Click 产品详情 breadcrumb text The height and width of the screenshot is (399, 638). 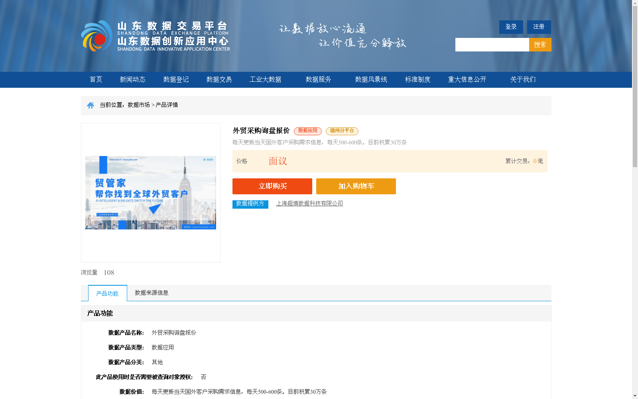pos(167,105)
